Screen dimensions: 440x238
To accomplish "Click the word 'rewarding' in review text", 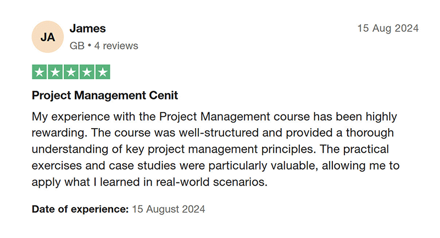I will (58, 133).
